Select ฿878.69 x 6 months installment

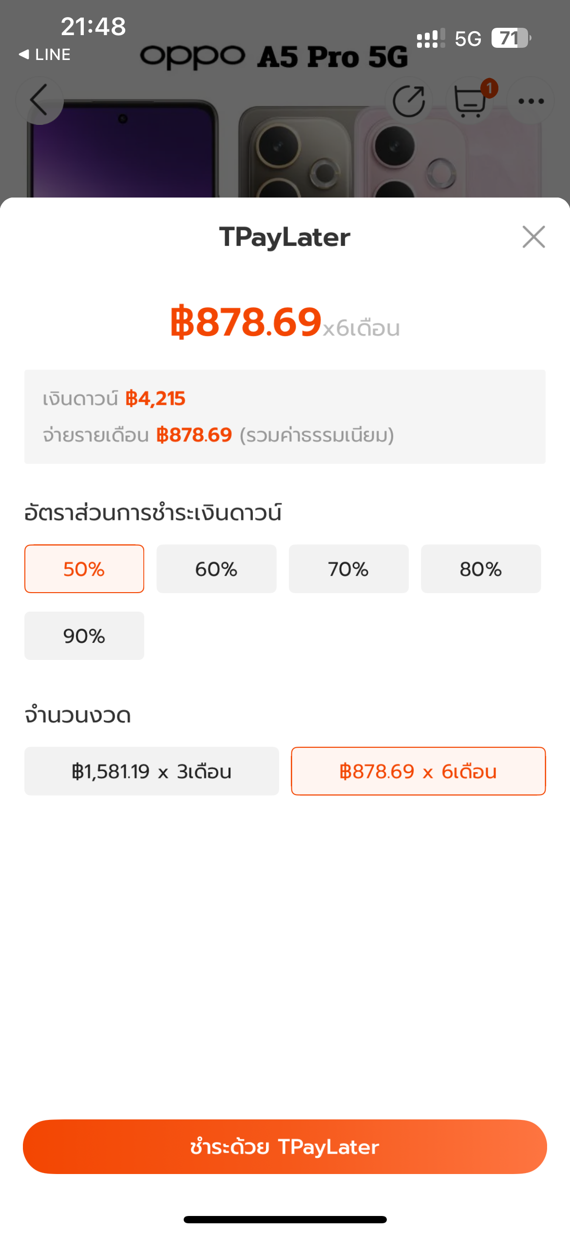[x=418, y=771]
